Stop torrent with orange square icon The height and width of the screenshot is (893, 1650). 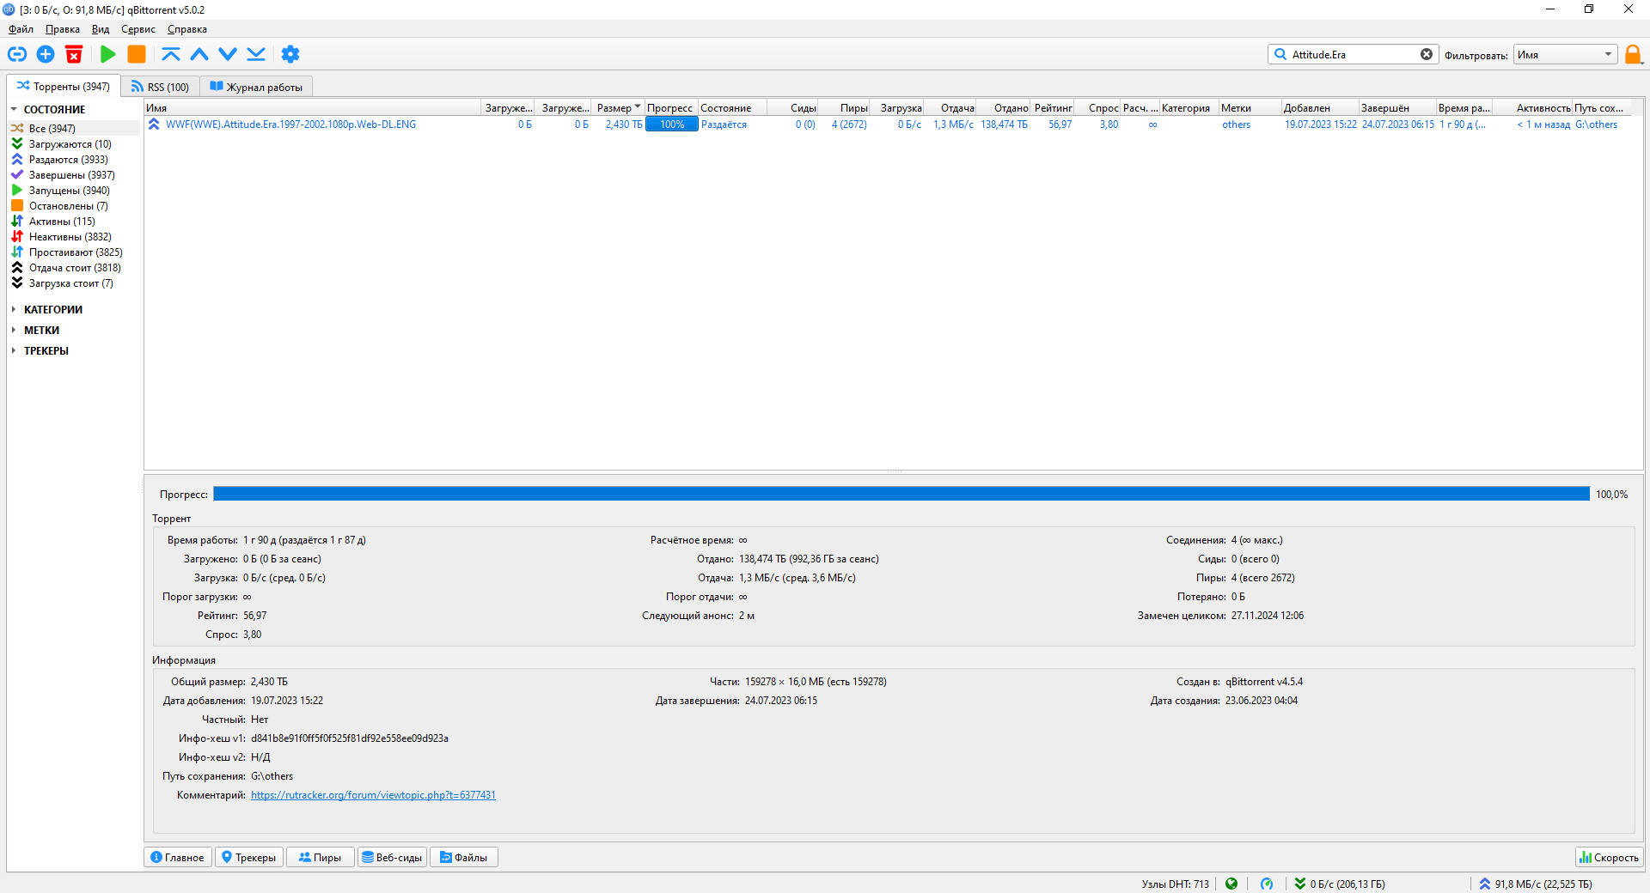click(137, 54)
